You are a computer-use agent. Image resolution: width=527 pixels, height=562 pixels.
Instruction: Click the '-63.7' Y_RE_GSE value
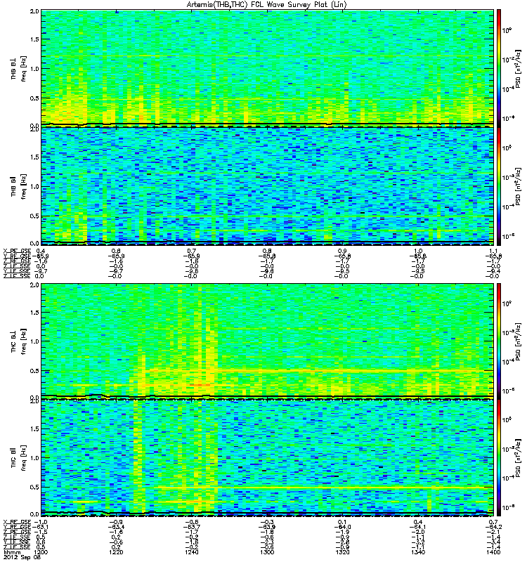tap(192, 527)
